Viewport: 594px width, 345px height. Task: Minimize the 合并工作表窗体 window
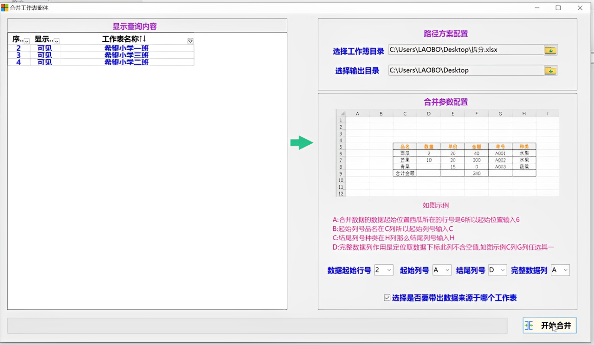[x=537, y=8]
